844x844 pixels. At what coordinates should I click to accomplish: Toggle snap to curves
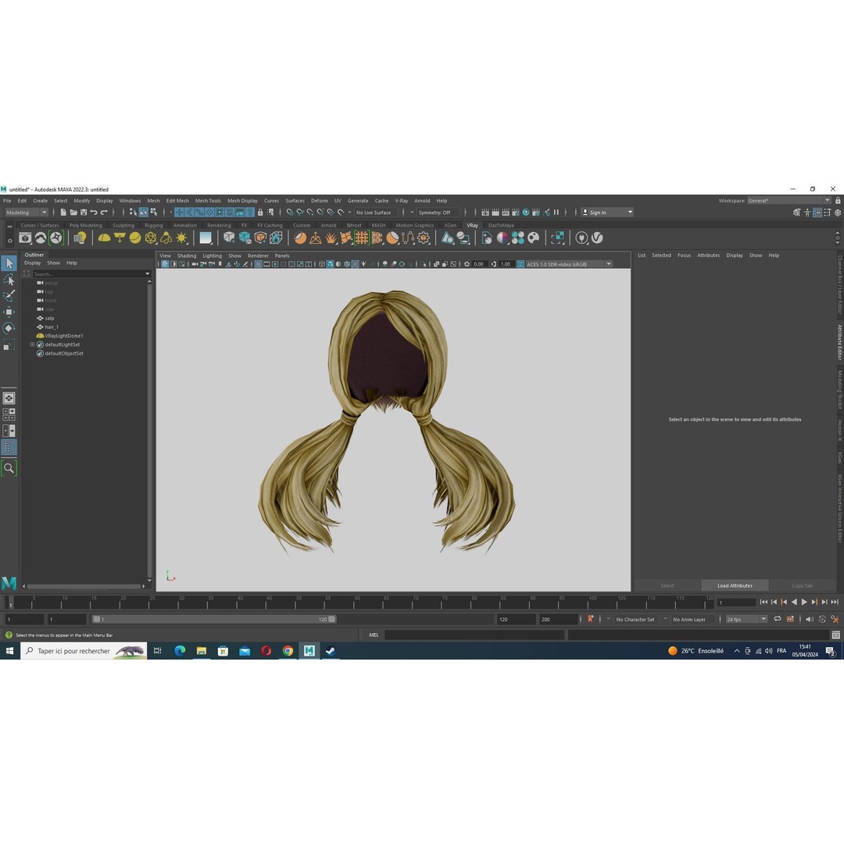pos(300,213)
